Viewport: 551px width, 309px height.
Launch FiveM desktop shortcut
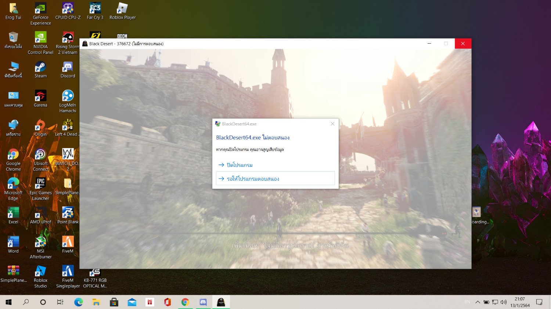coord(68,245)
